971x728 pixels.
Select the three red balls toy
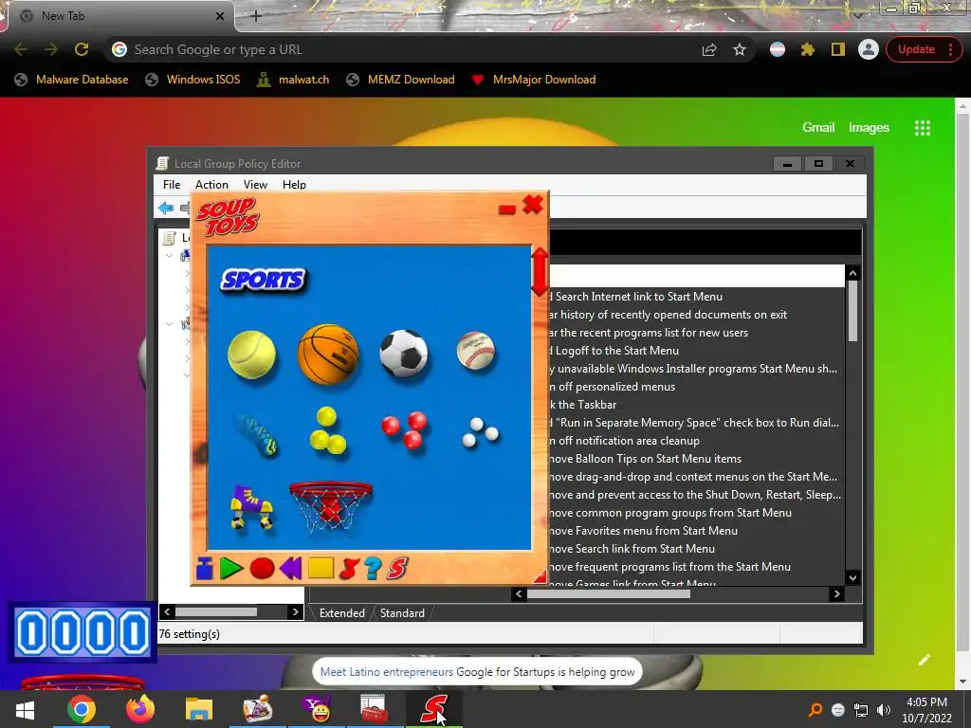click(404, 429)
